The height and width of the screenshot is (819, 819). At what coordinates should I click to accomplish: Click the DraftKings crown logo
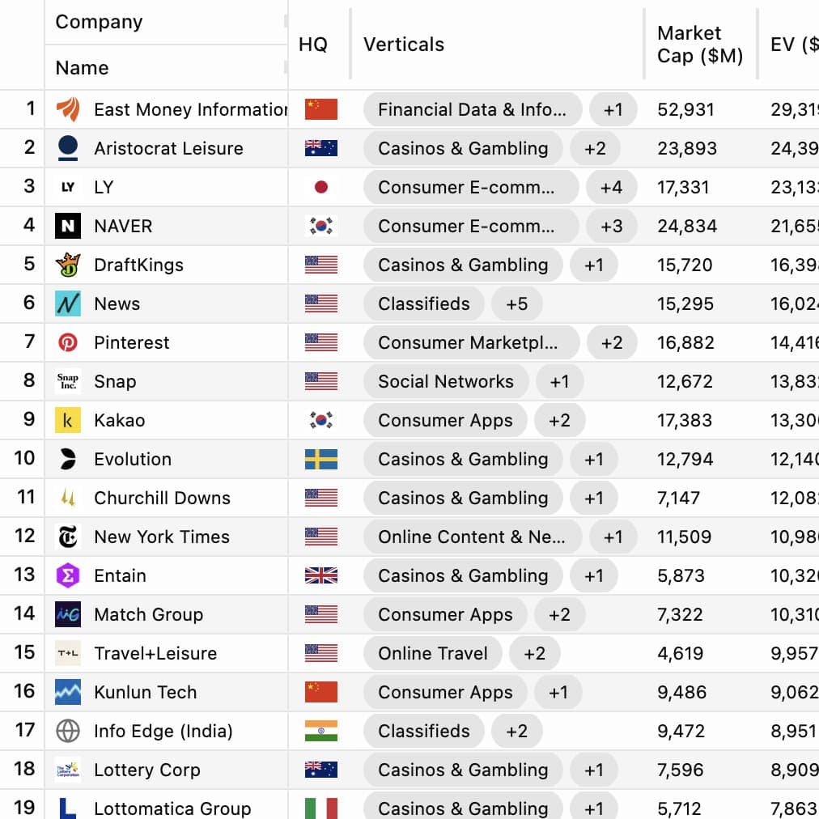(68, 265)
